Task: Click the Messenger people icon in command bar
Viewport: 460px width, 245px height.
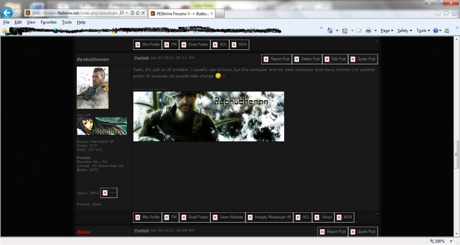Action: point(447,31)
